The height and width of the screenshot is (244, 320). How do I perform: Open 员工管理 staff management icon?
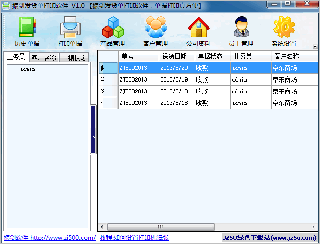tap(241, 32)
